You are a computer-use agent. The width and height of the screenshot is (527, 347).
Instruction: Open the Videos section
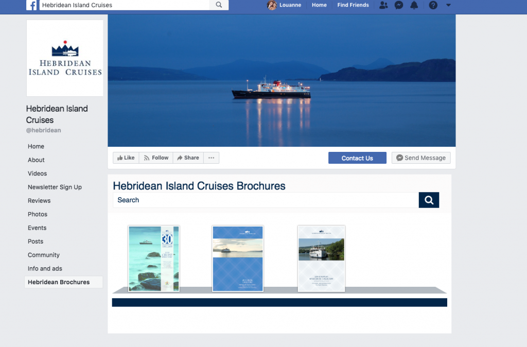[37, 173]
